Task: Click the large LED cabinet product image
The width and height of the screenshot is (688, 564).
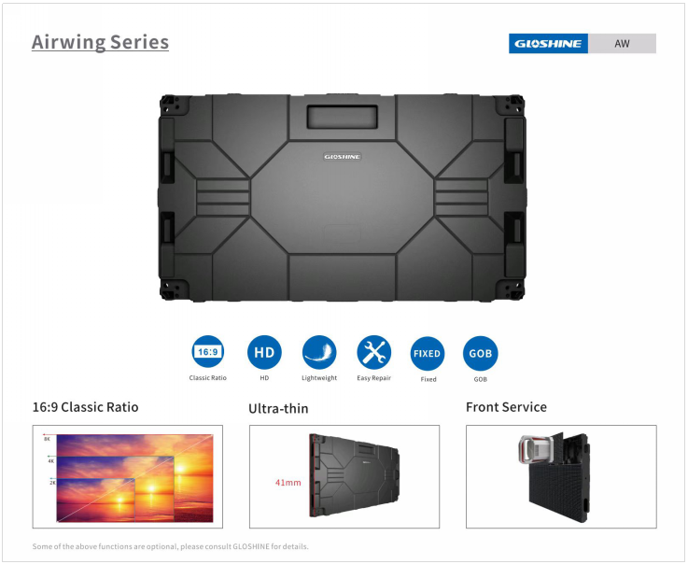Action: pos(343,198)
